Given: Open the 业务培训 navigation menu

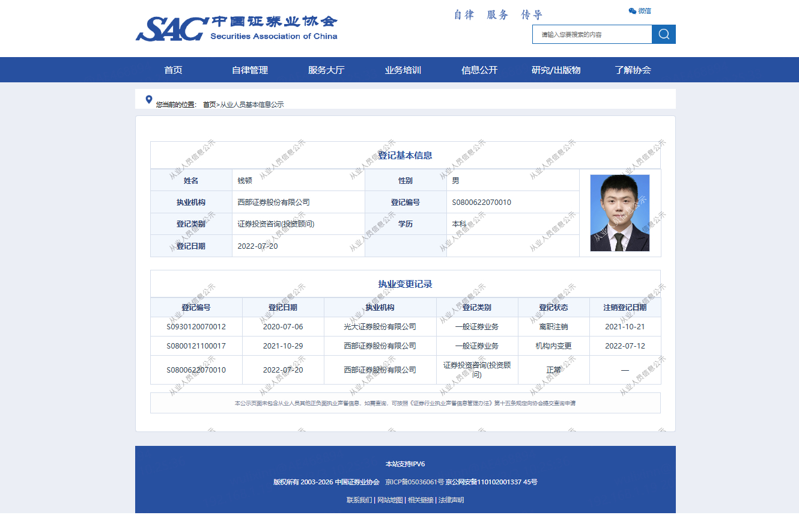Looking at the screenshot, I should pos(403,70).
